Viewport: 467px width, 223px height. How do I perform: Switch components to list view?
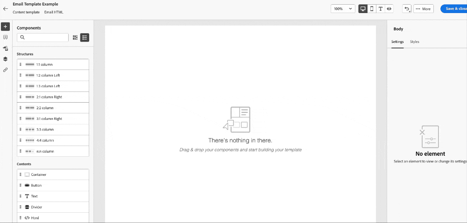coord(85,37)
